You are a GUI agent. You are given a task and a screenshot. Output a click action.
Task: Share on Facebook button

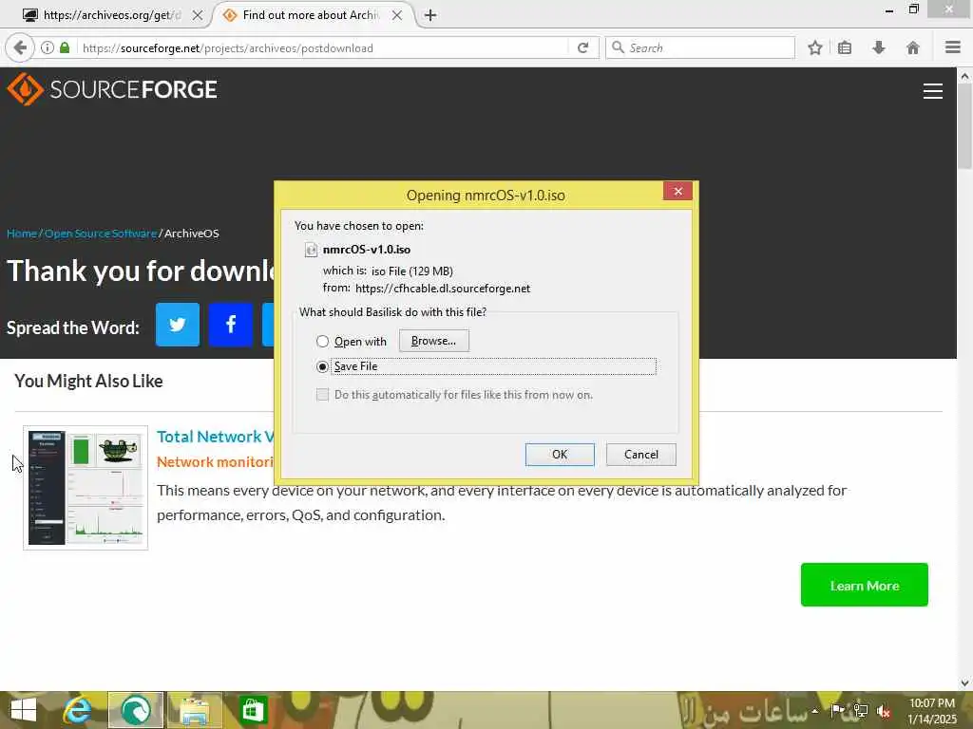tap(231, 325)
